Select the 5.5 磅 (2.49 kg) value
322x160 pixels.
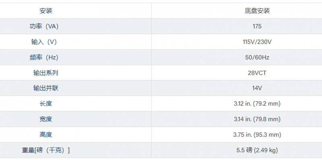click(257, 150)
